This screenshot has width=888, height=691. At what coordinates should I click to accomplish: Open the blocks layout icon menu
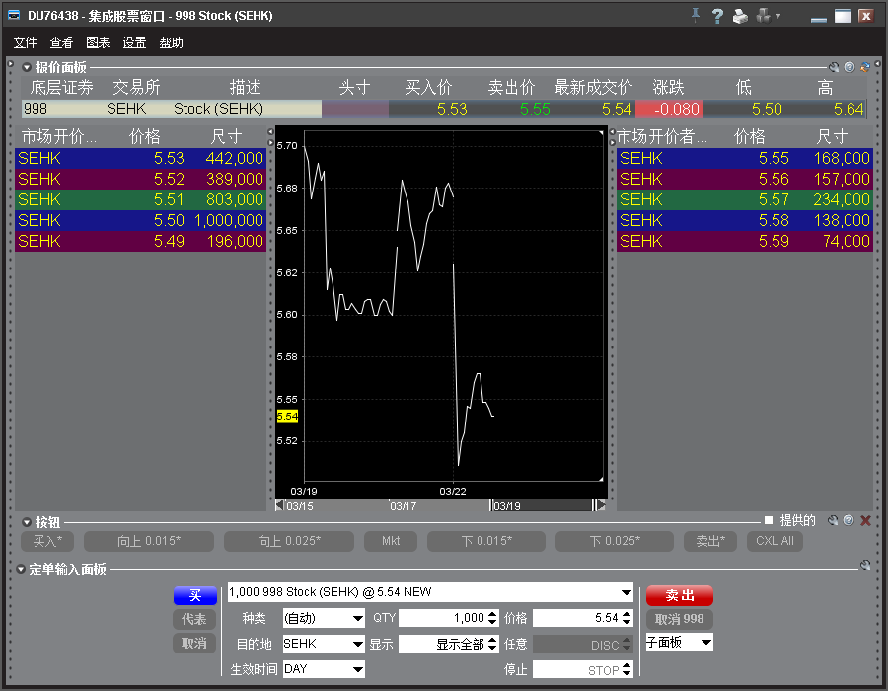tap(766, 16)
